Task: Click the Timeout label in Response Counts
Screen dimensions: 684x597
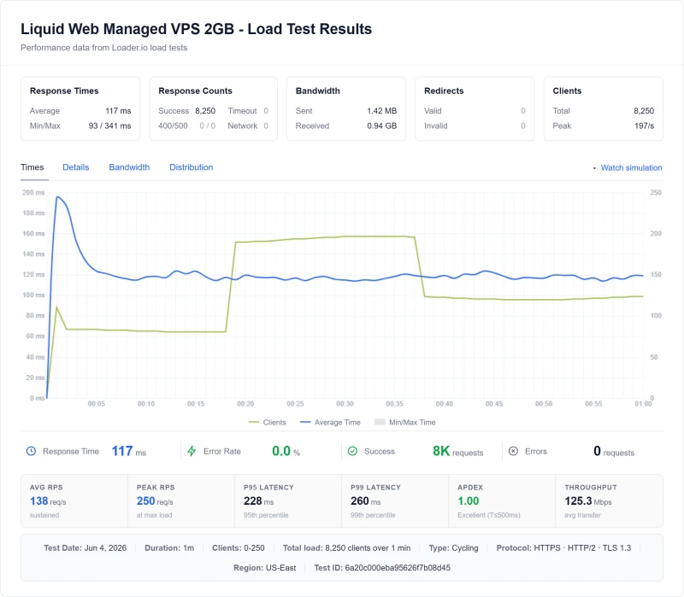Action: [x=242, y=111]
